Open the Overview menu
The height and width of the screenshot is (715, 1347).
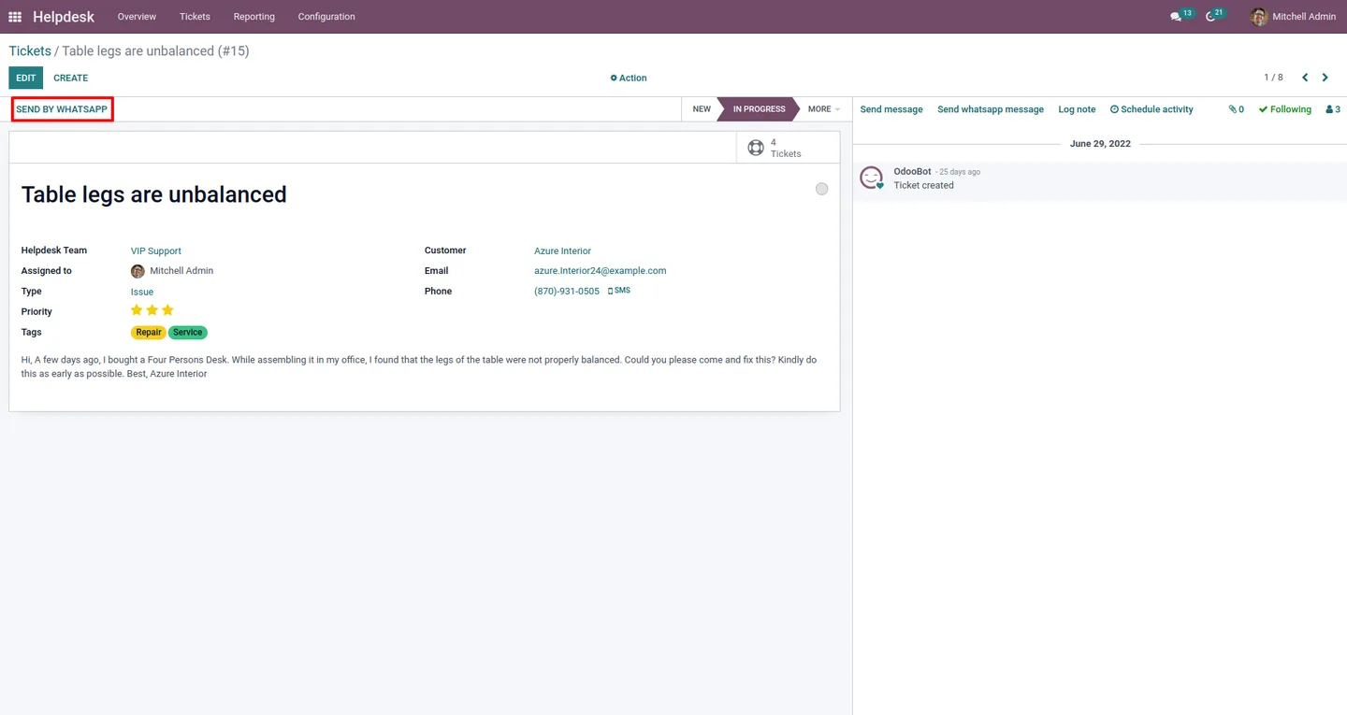click(x=137, y=17)
